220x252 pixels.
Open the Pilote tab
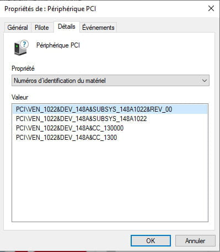[42, 28]
